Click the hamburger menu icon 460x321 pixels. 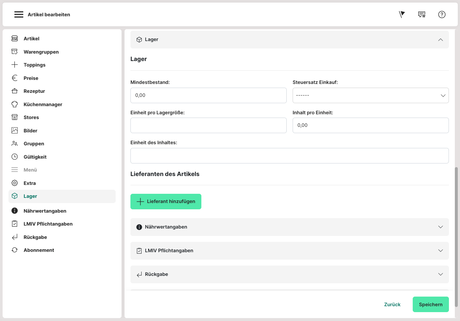click(19, 14)
